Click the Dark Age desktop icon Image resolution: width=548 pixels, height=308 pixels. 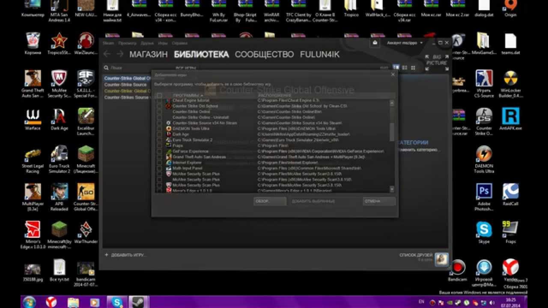click(x=60, y=119)
